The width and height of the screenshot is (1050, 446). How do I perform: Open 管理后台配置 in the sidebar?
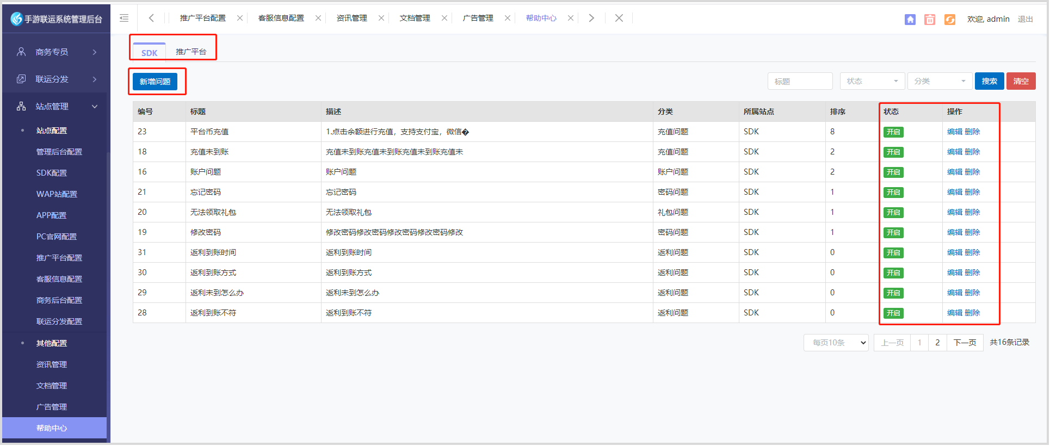coord(59,152)
